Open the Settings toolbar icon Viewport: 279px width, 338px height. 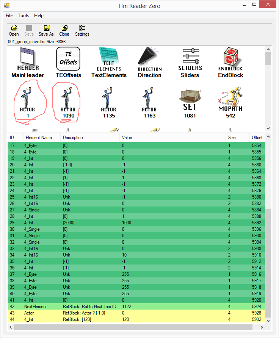pyautogui.click(x=82, y=31)
